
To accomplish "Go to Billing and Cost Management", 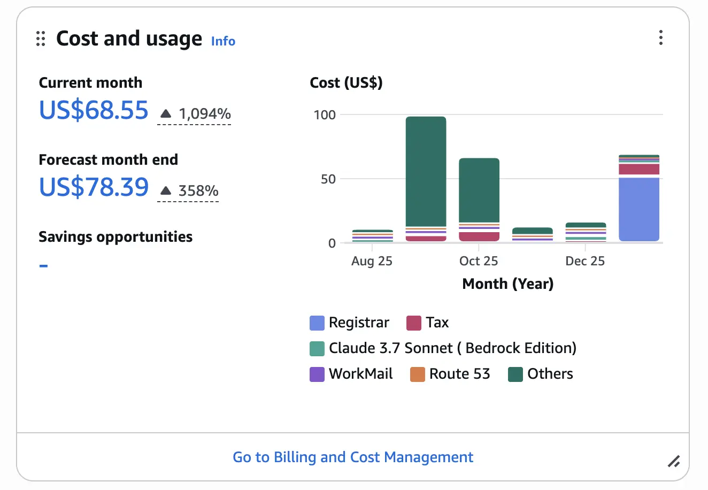I will tap(353, 457).
